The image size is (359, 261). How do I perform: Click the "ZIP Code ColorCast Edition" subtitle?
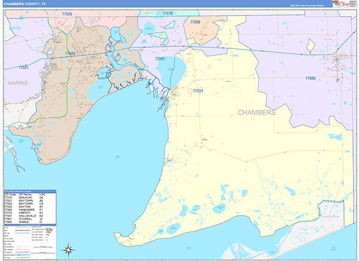coord(307,5)
